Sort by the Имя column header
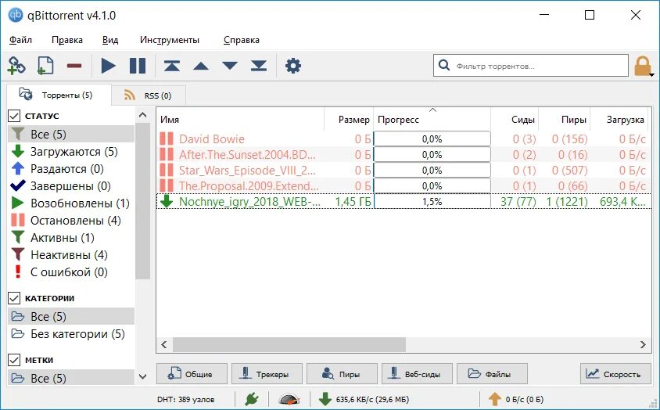This screenshot has height=410, width=660. 240,120
